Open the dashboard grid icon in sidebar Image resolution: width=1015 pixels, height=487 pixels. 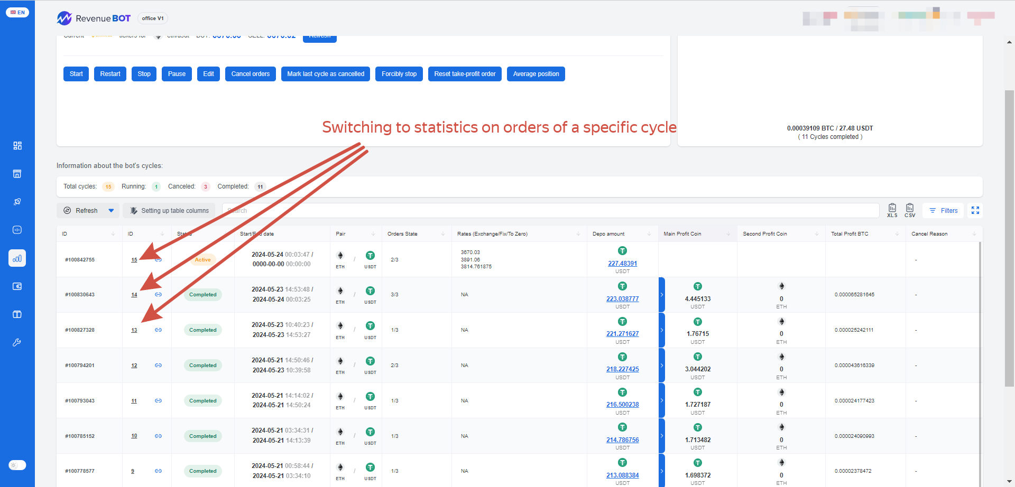coord(17,146)
